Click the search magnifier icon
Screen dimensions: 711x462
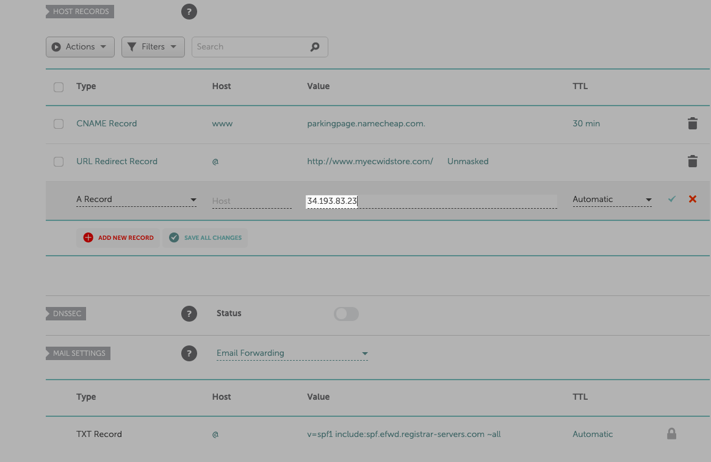point(314,46)
